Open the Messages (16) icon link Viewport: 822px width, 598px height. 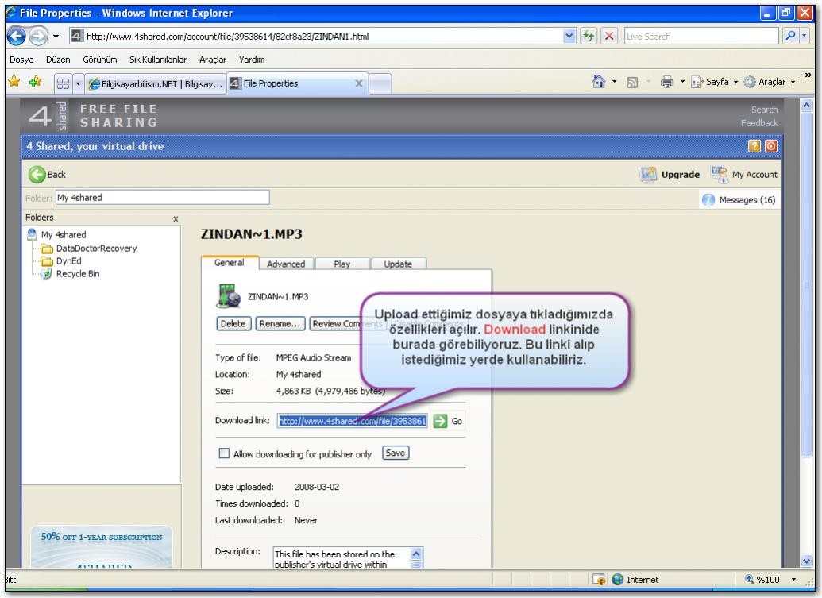(708, 200)
